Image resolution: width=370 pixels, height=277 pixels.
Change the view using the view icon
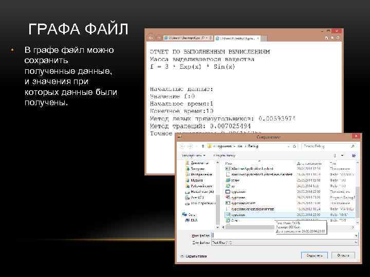pyautogui.click(x=335, y=155)
